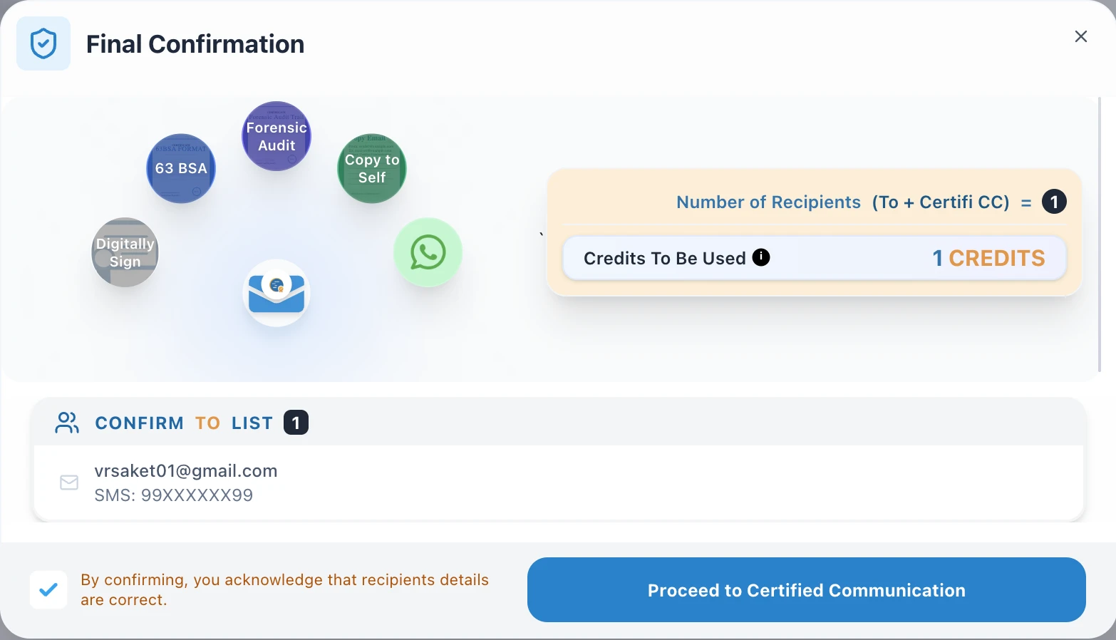
Task: Select the Forensic Audit bubble
Action: point(277,136)
